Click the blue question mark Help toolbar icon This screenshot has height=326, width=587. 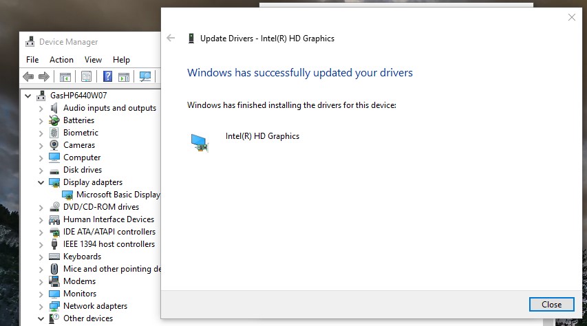click(107, 76)
